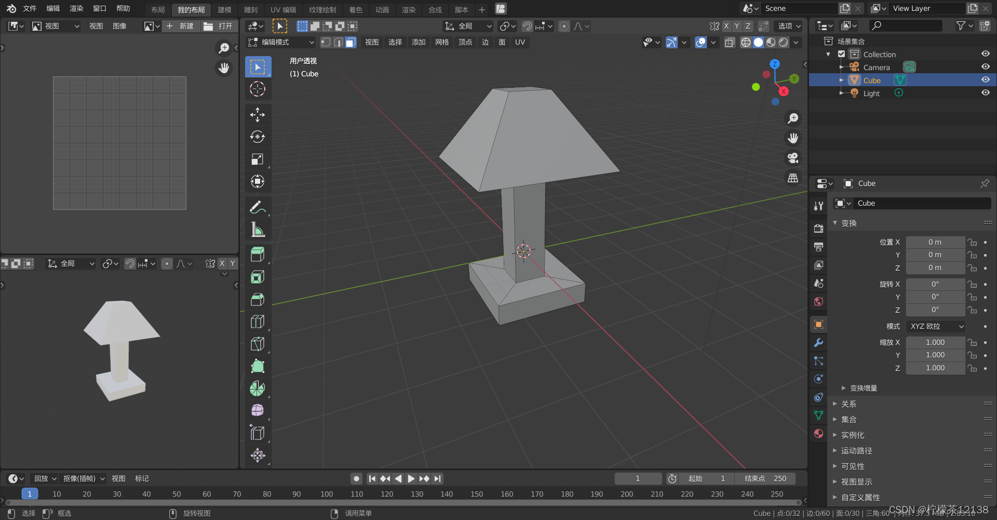Select the Smooth vertices tool
This screenshot has height=520, width=997.
pos(258,410)
